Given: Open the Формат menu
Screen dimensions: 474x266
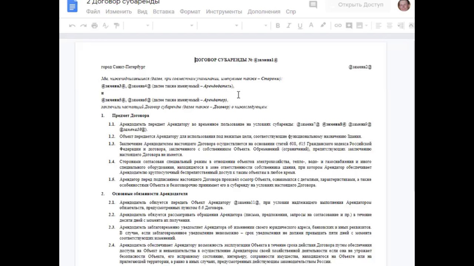Looking at the screenshot, I should (190, 11).
